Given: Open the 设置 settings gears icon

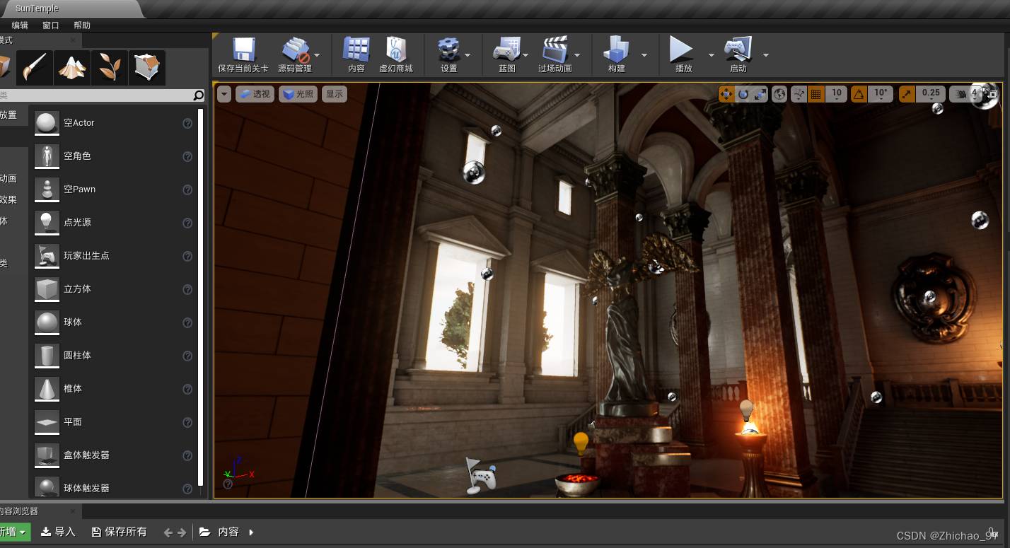Looking at the screenshot, I should (x=448, y=55).
